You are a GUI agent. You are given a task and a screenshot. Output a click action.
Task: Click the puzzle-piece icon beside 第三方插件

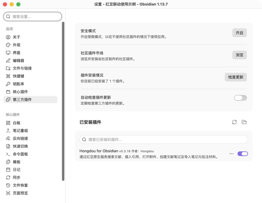(x=8, y=99)
